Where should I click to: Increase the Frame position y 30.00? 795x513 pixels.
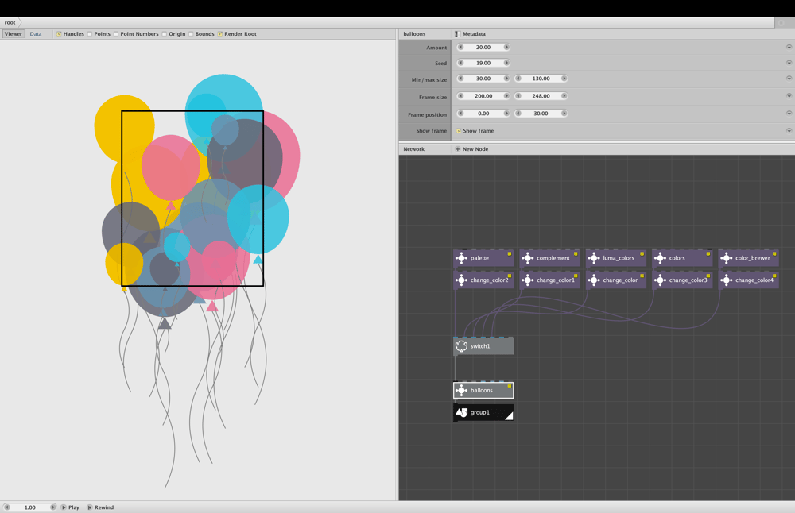click(564, 114)
